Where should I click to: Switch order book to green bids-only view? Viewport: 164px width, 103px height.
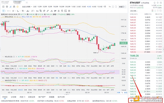155,11
